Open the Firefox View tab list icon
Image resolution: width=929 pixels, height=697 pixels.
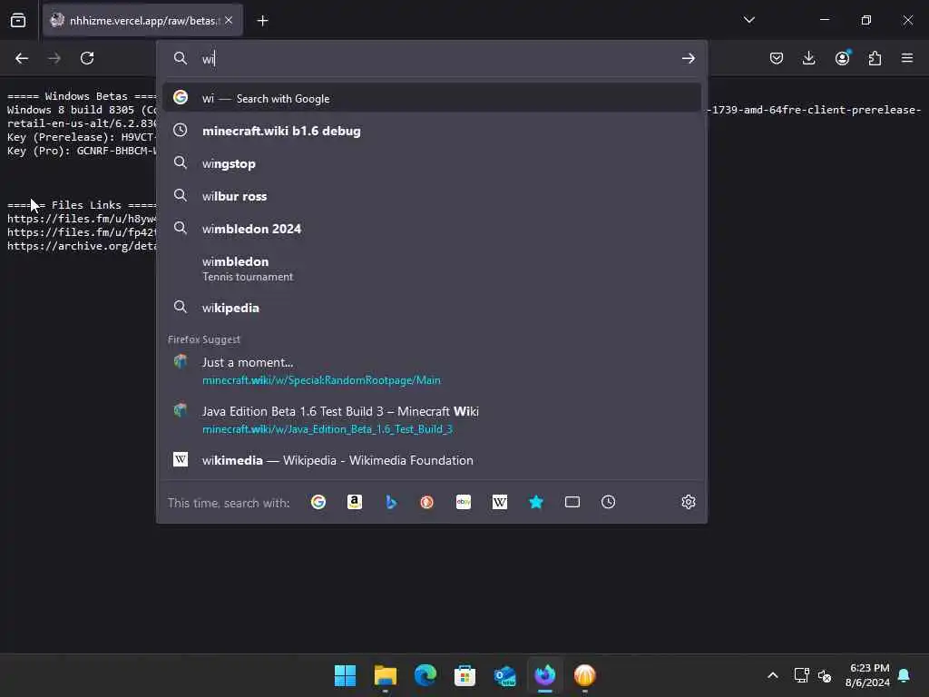(x=18, y=21)
